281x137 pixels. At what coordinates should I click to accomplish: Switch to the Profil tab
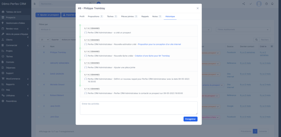point(82,16)
